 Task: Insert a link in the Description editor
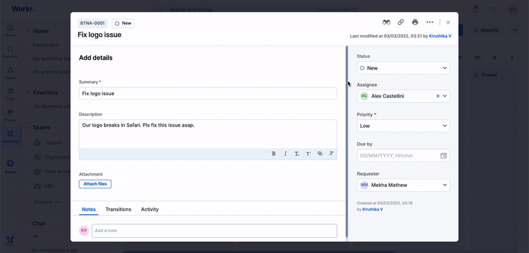click(x=320, y=154)
